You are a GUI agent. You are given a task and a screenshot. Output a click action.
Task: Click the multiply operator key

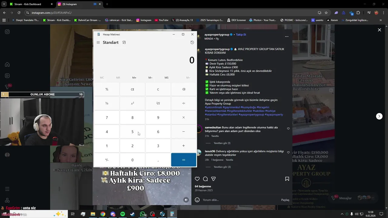(x=184, y=117)
